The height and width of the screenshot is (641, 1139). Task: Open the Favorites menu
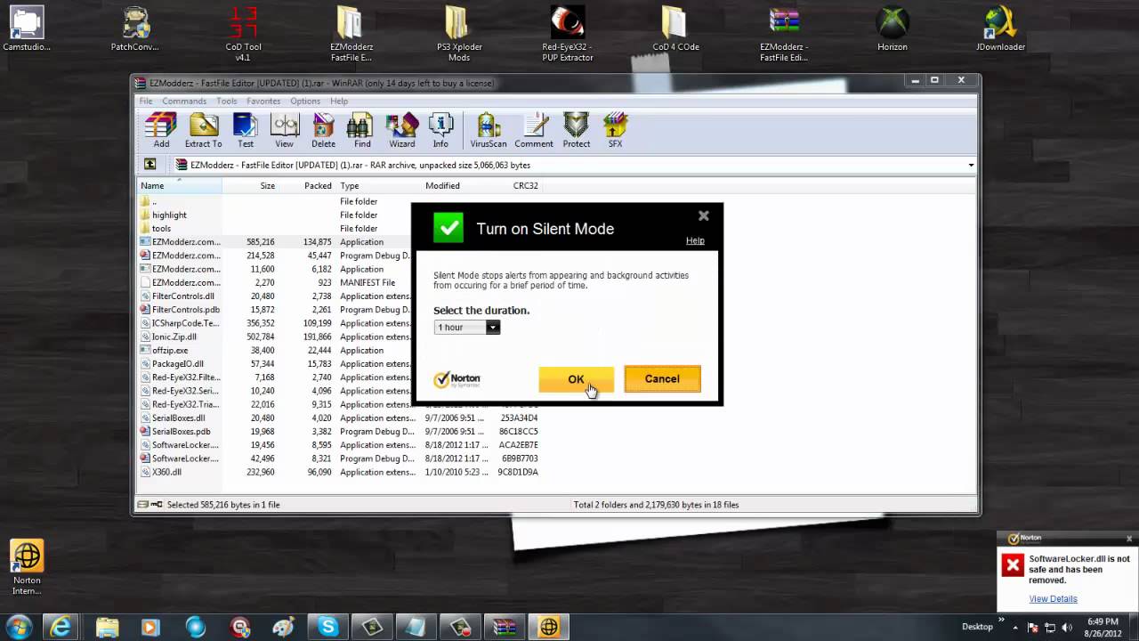click(263, 101)
